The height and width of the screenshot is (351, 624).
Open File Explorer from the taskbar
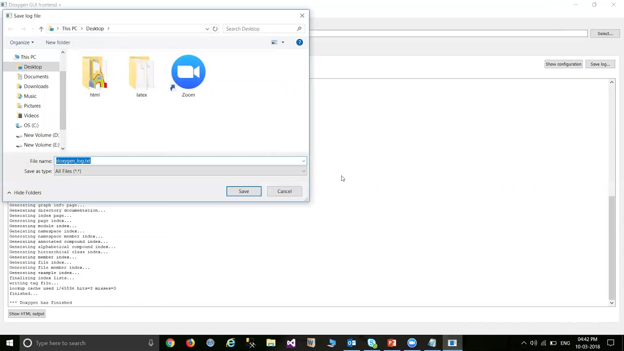click(x=271, y=343)
